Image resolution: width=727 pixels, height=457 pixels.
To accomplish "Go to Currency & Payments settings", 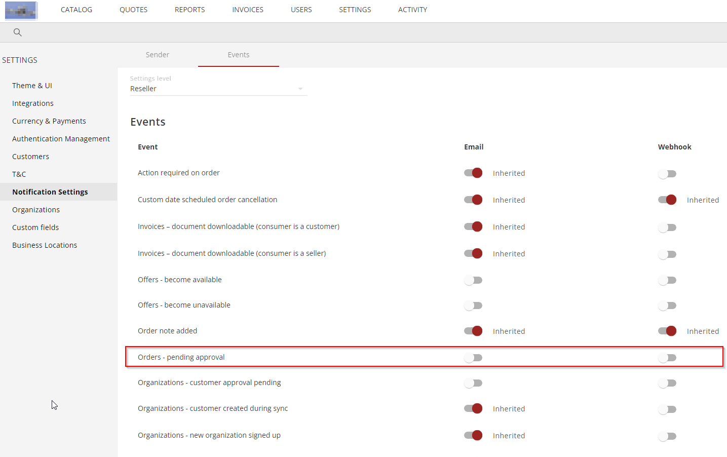I will click(x=49, y=121).
